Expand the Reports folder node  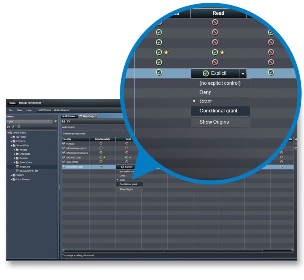pos(14,158)
